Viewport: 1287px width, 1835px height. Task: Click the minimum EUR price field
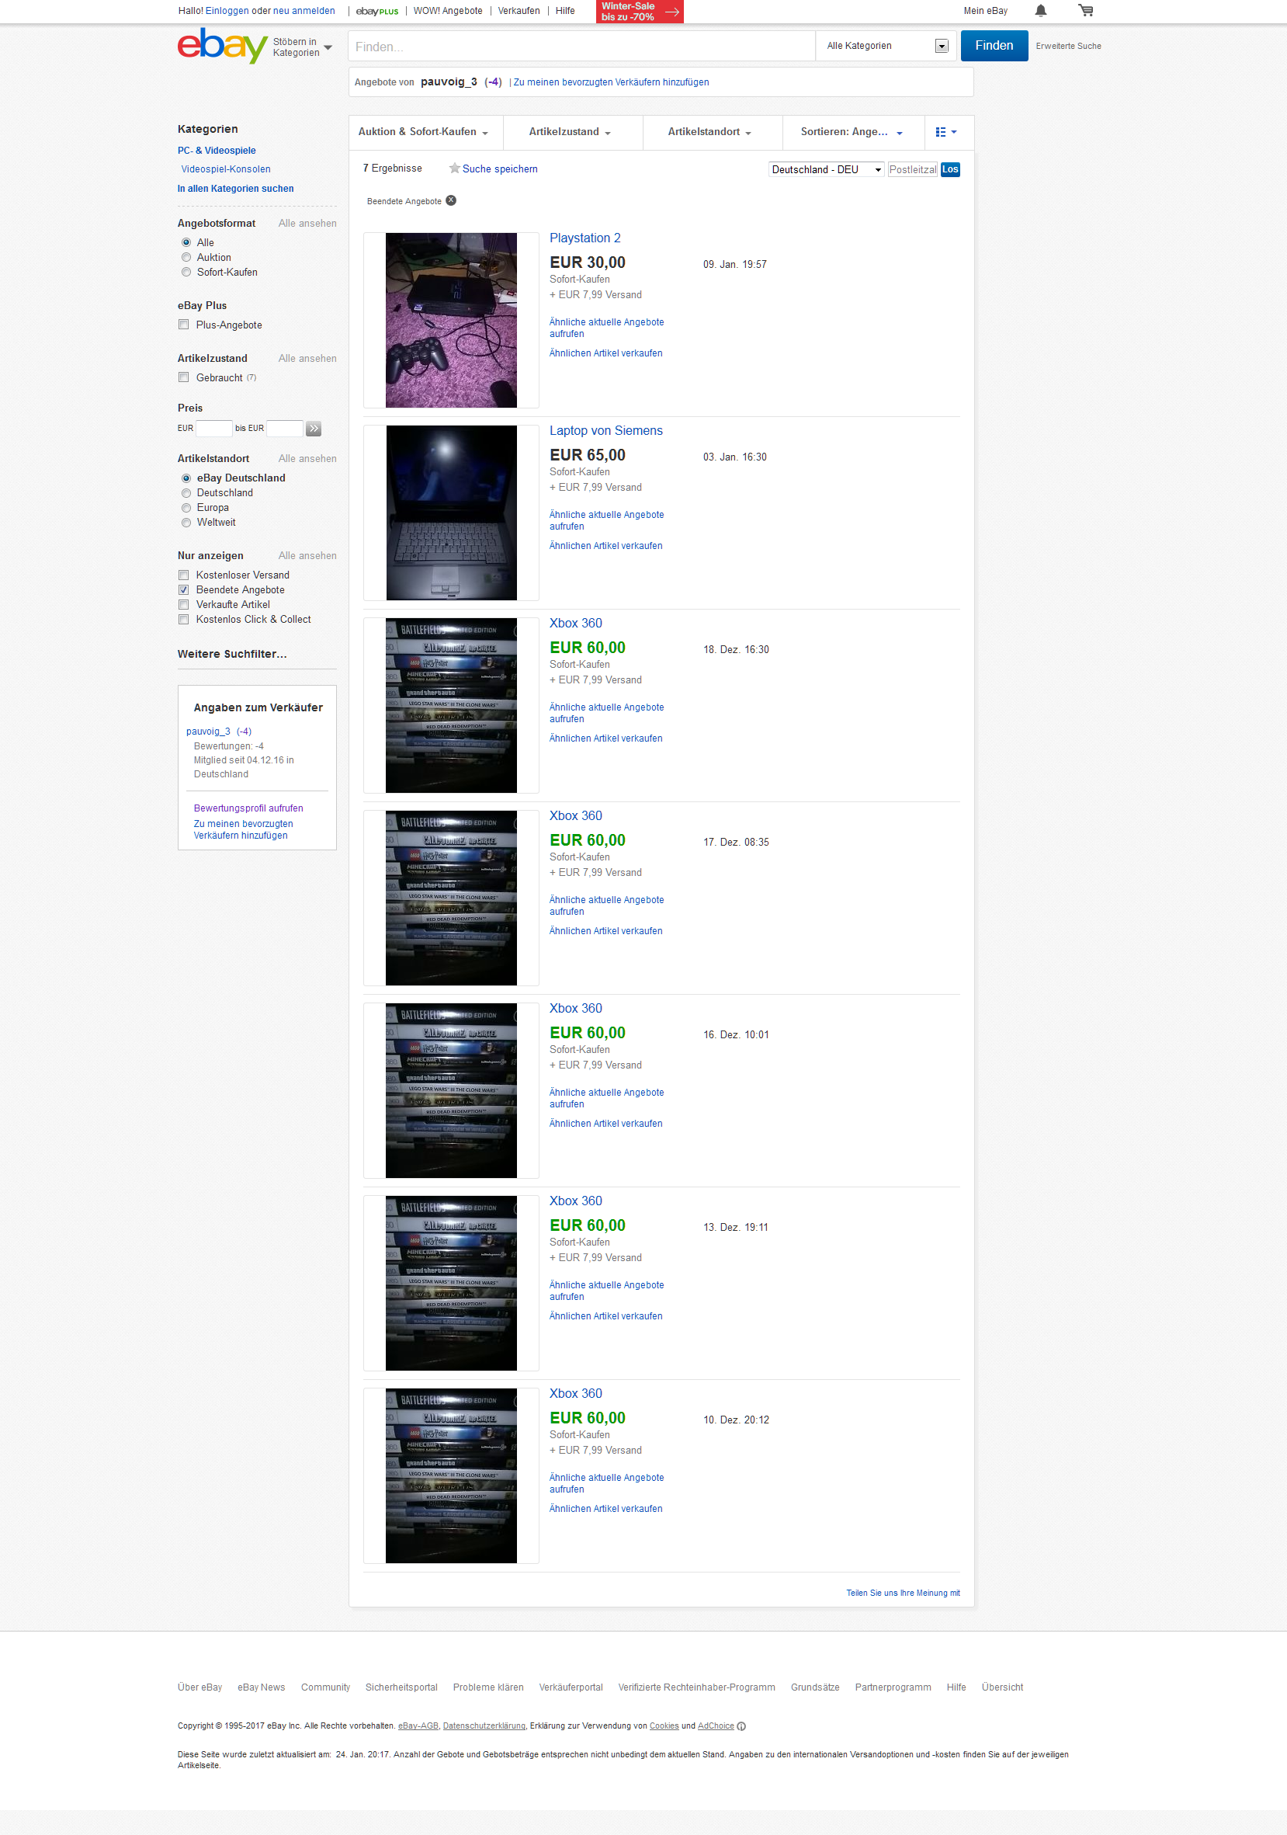coord(214,429)
